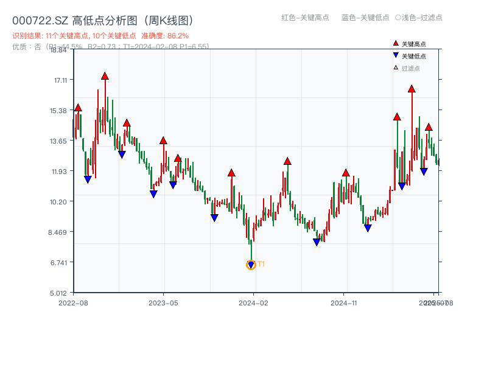Click the grey 优质：否 parameter line
Screen dimensions: 487x365
[111, 47]
